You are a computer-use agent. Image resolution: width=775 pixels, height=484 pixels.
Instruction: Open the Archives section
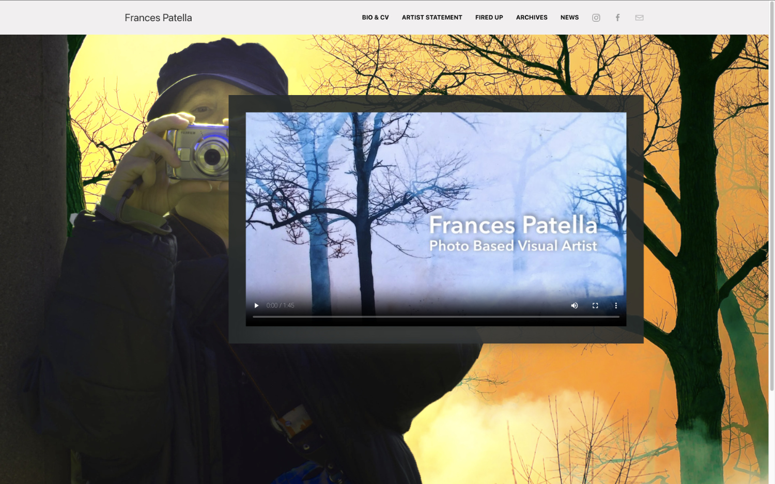click(532, 18)
